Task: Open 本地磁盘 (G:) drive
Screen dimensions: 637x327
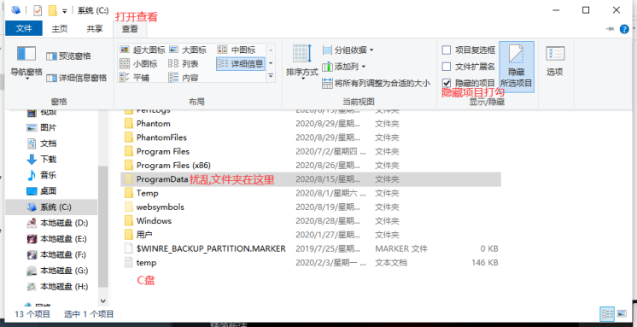Action: 57,271
